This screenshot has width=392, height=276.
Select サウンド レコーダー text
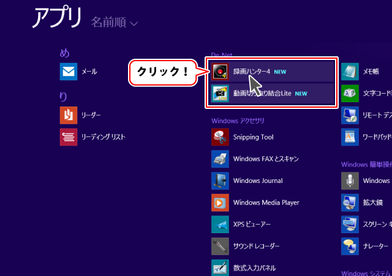(x=256, y=246)
